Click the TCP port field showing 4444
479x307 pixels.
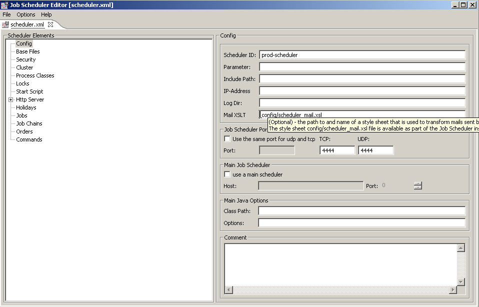coord(337,149)
